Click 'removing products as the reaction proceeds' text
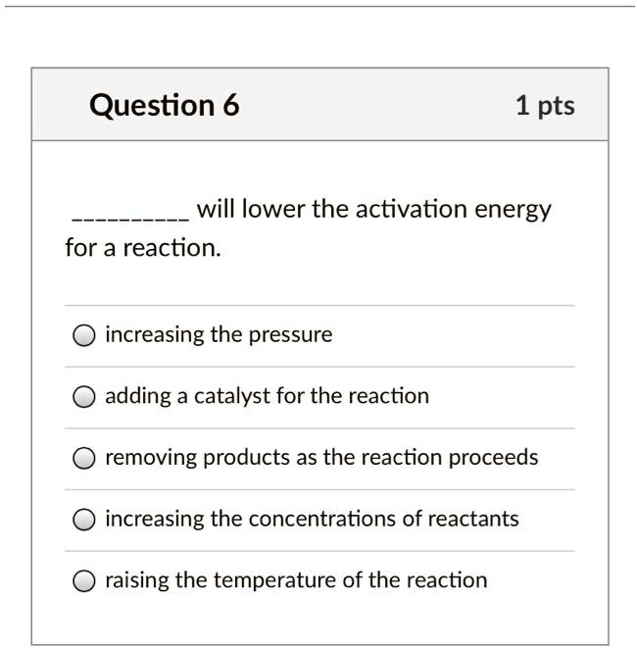 pyautogui.click(x=321, y=458)
